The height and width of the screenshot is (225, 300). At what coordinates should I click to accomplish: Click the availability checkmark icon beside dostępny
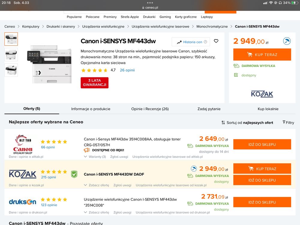[236, 75]
